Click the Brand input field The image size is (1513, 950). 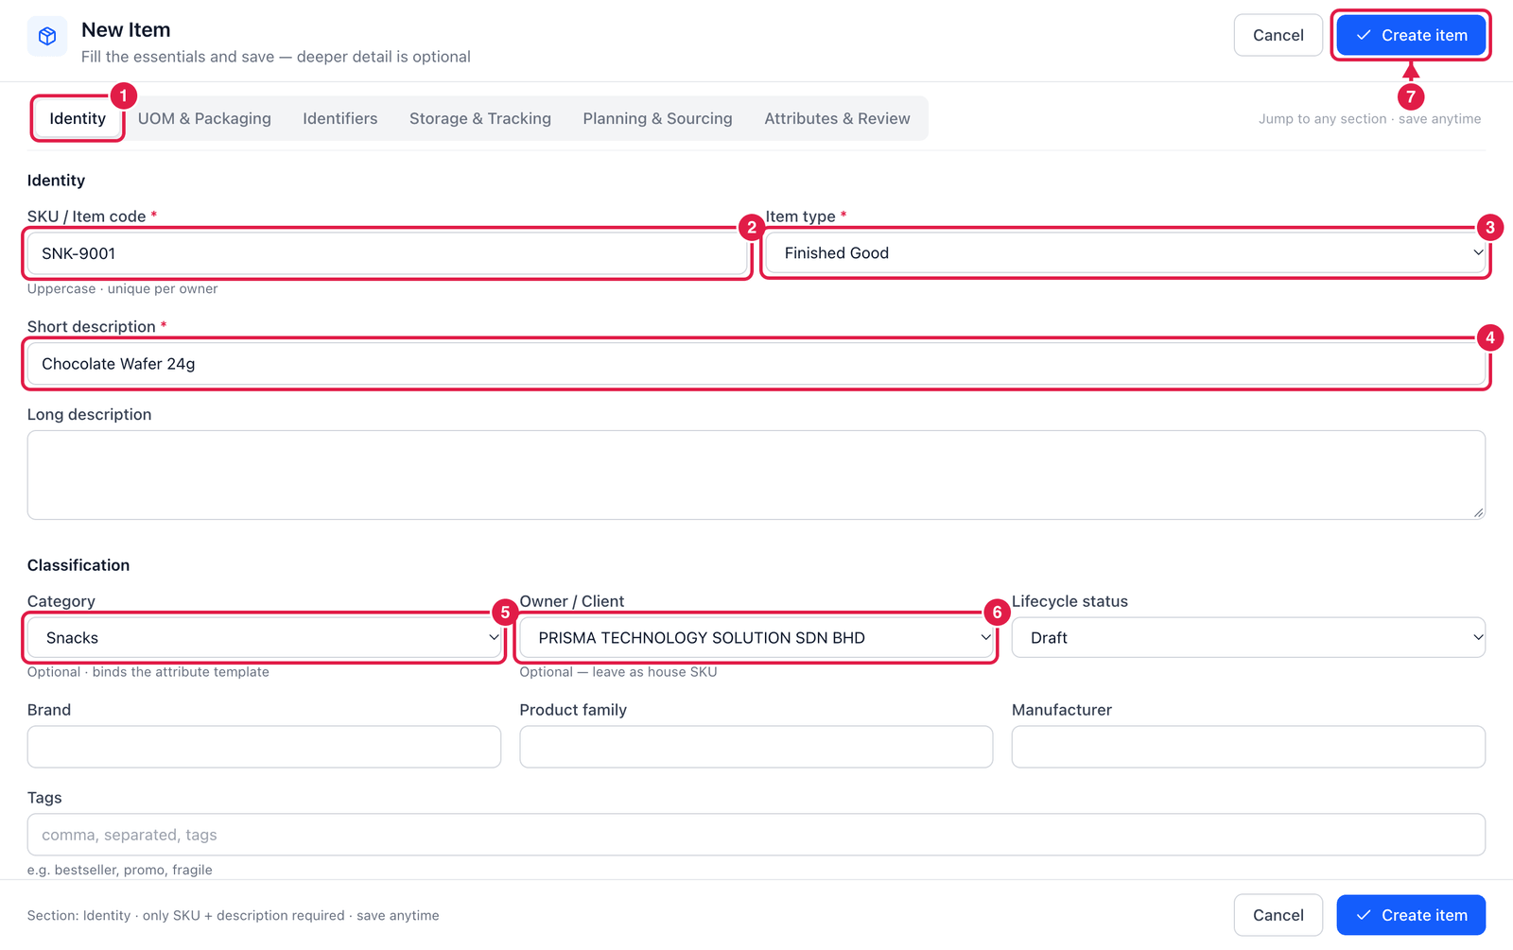coord(264,747)
